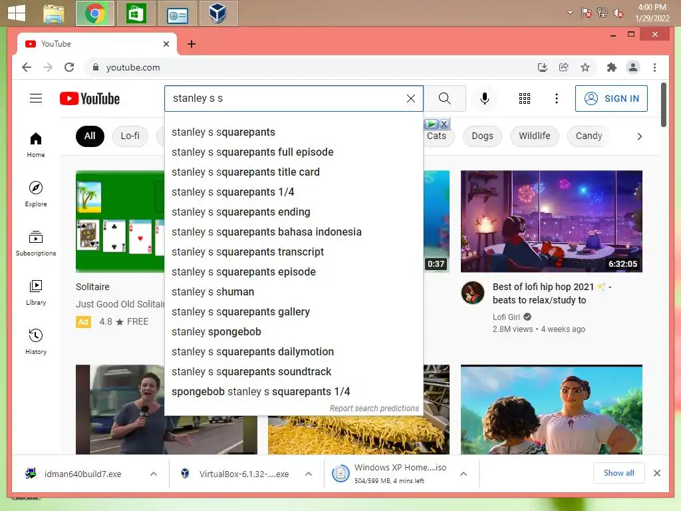Expand options for VirtualBox-6.1.32 download

click(x=309, y=474)
